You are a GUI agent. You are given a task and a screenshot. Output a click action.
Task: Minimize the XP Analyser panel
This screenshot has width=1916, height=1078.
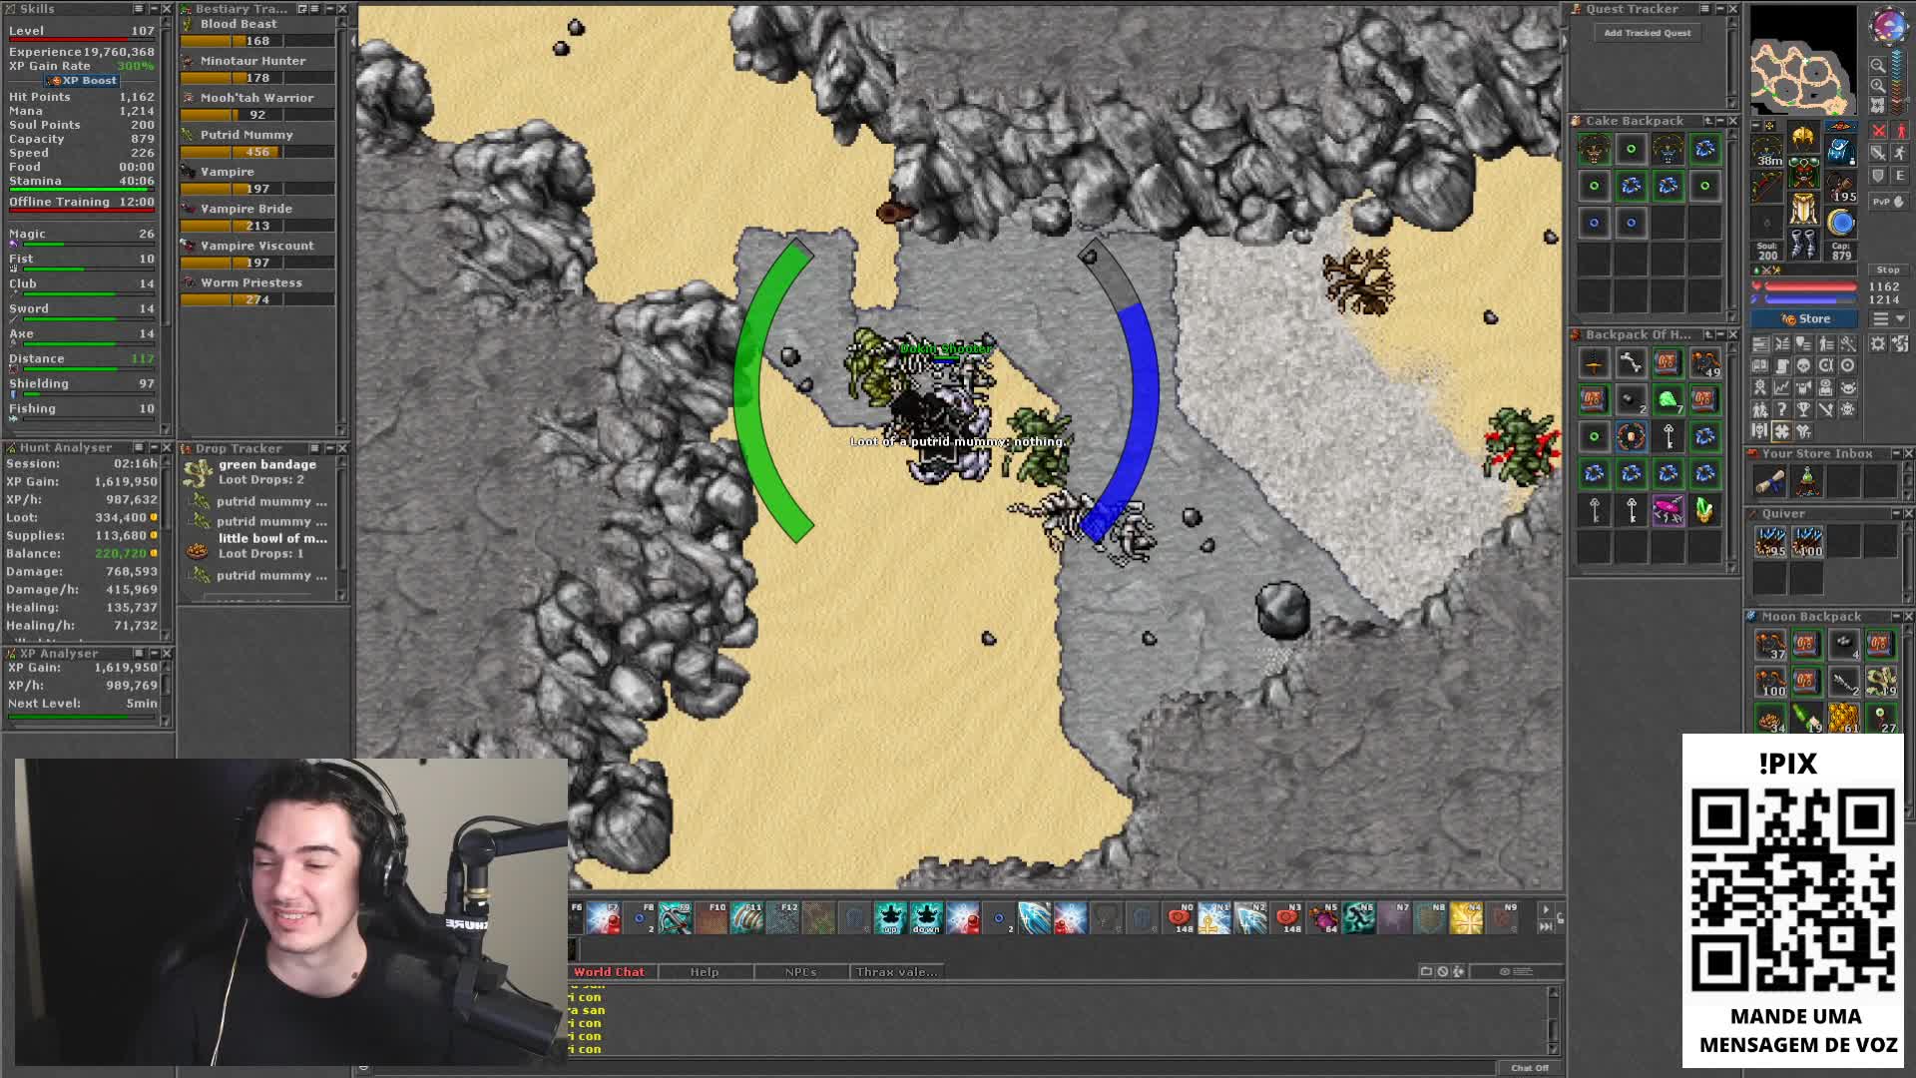[x=156, y=653]
